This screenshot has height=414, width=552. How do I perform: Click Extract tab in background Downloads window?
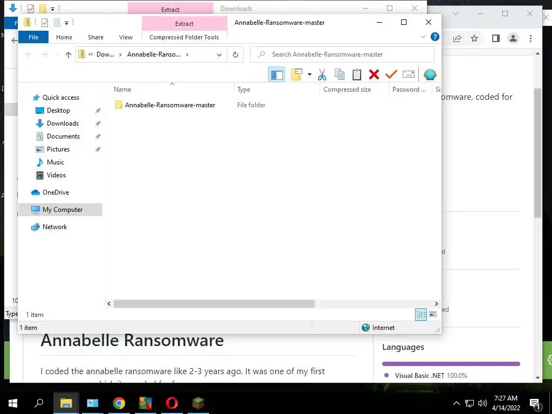click(170, 10)
